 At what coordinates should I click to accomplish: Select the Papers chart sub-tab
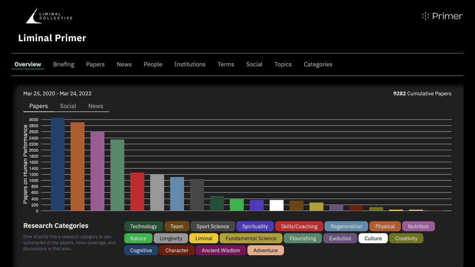click(39, 106)
